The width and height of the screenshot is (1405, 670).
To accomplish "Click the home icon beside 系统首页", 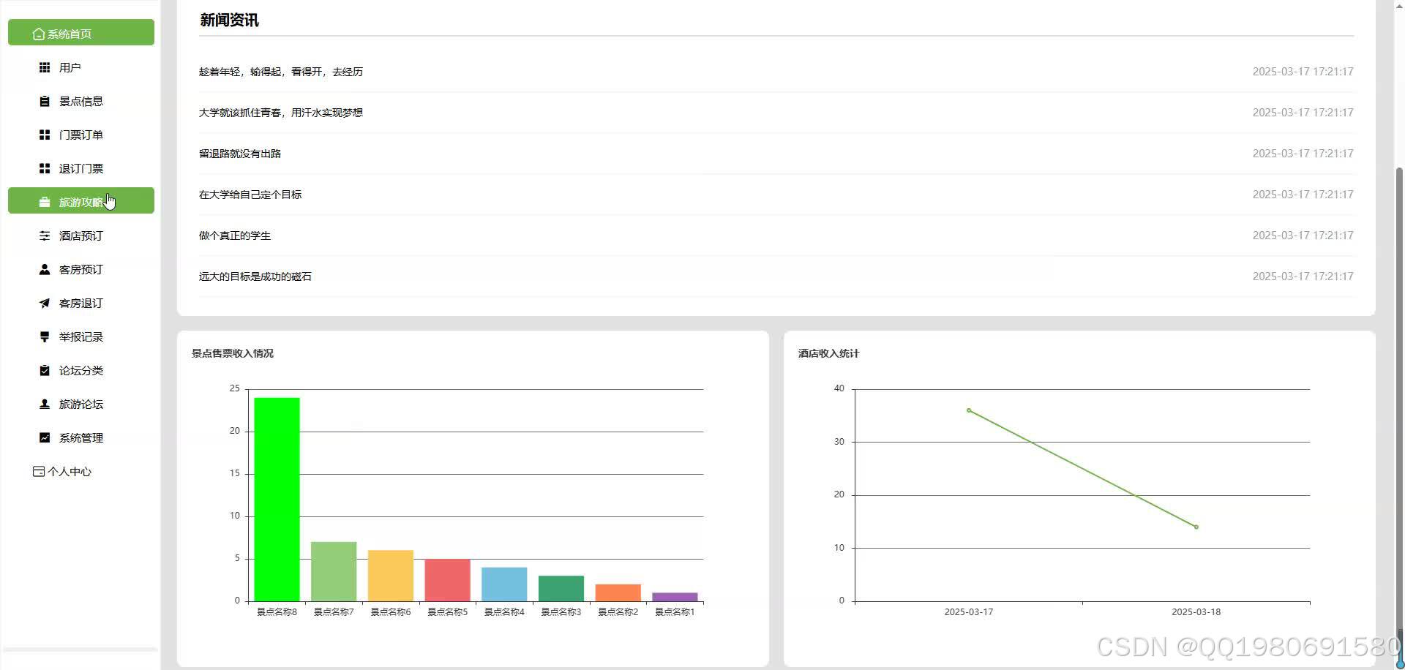I will [x=39, y=34].
